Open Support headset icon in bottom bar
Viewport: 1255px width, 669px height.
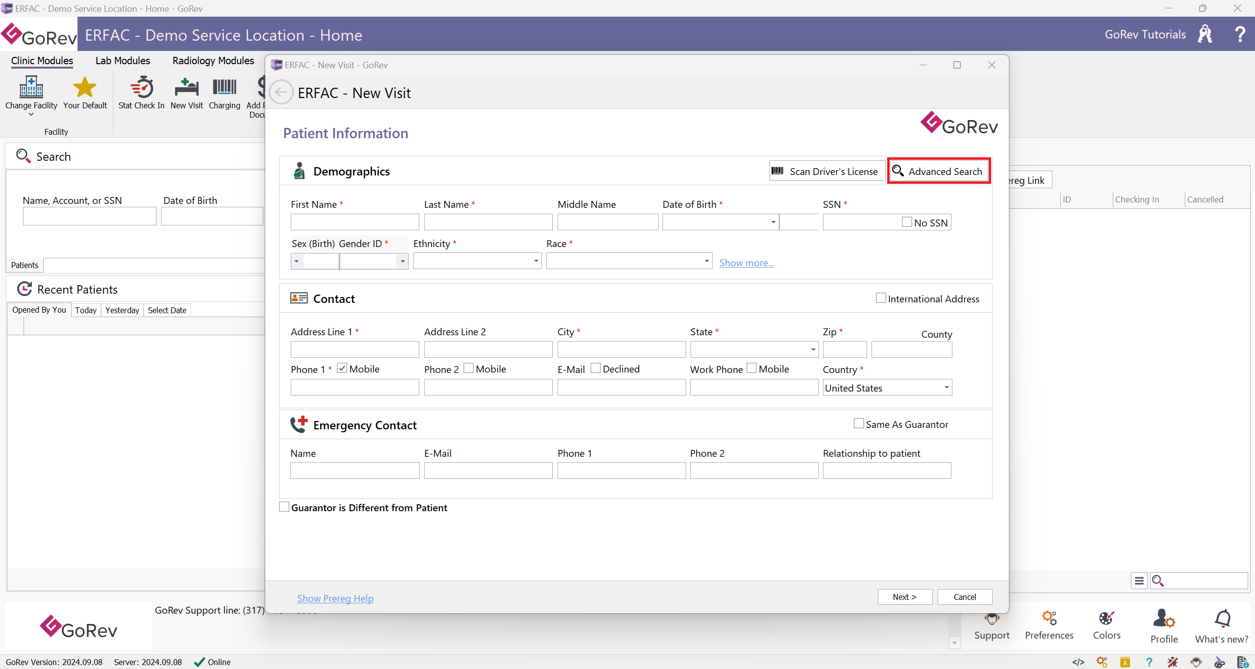tap(992, 619)
